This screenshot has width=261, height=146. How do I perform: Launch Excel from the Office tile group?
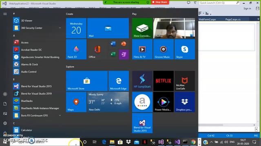tap(113, 54)
